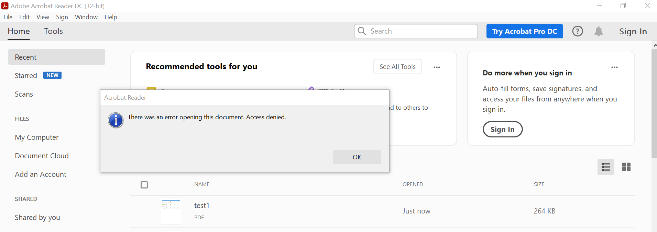This screenshot has height=232, width=657.
Task: Open the notifications bell icon
Action: click(x=599, y=31)
